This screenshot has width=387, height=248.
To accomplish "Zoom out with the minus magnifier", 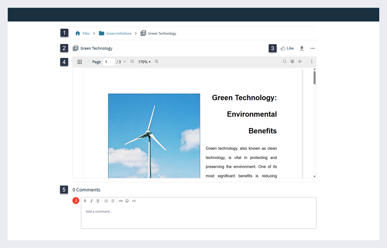I will (132, 62).
